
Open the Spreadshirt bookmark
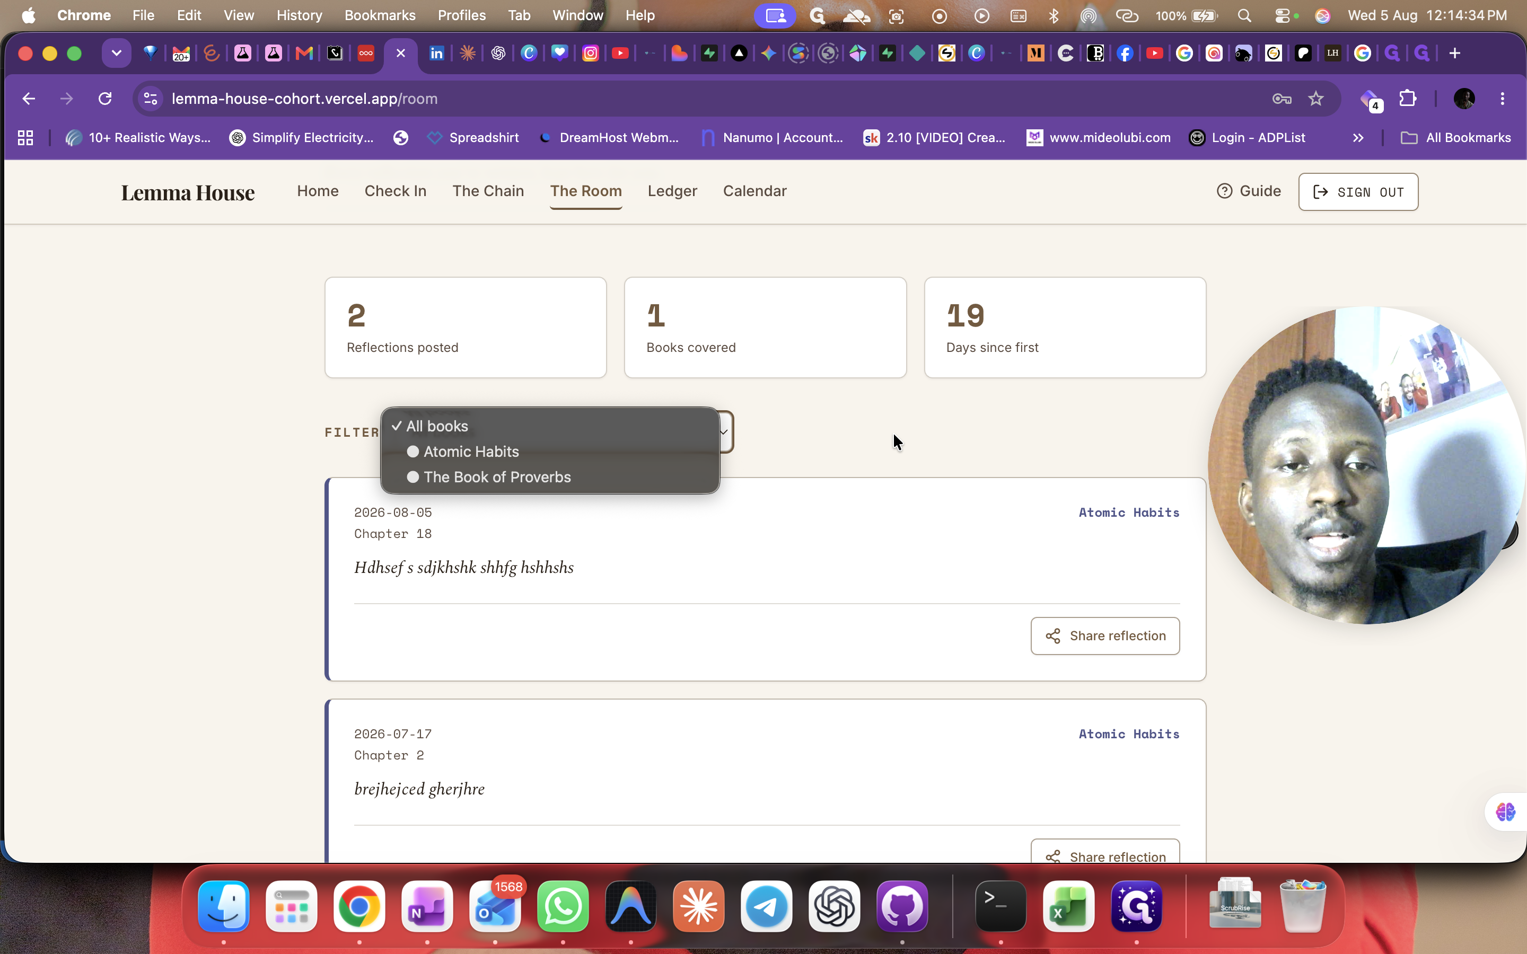tap(473, 138)
